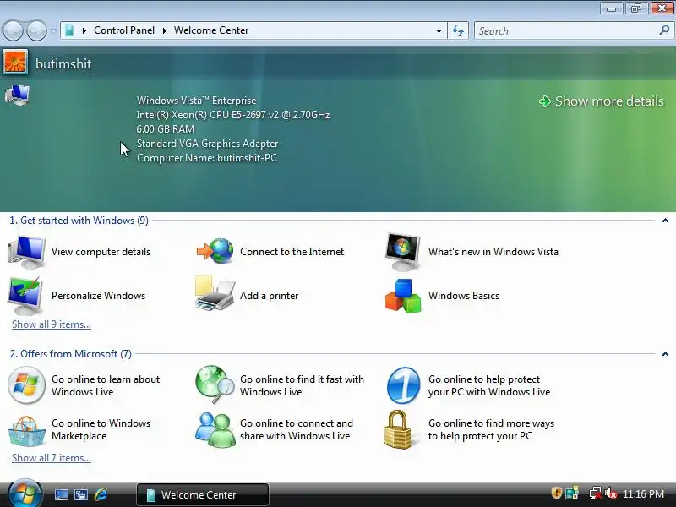Click the learn about Windows Live flag icon

pos(26,385)
